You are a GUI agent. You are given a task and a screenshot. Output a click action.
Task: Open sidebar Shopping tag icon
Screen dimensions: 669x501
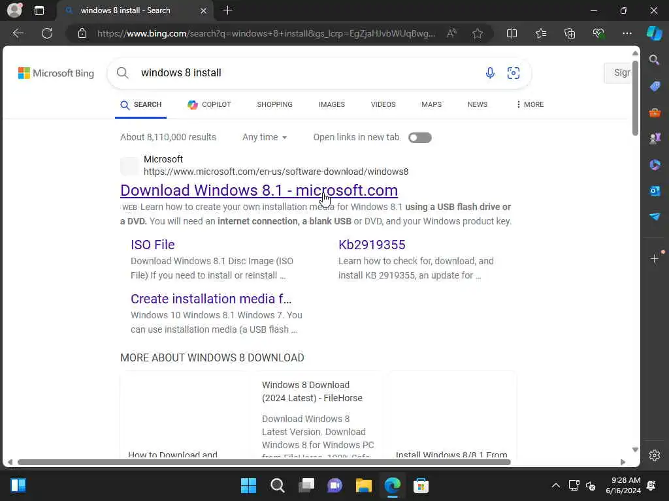[655, 86]
